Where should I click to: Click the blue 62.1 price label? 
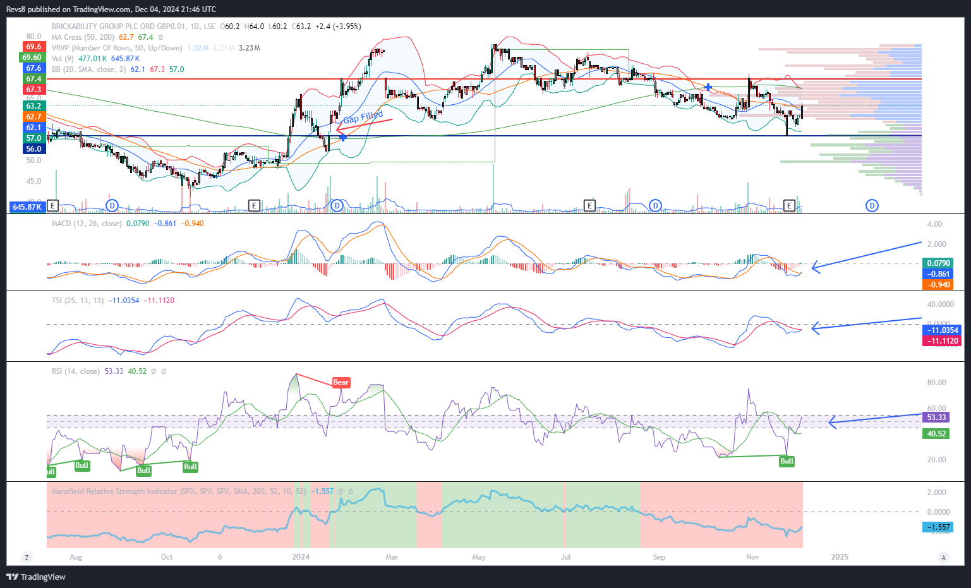click(33, 128)
